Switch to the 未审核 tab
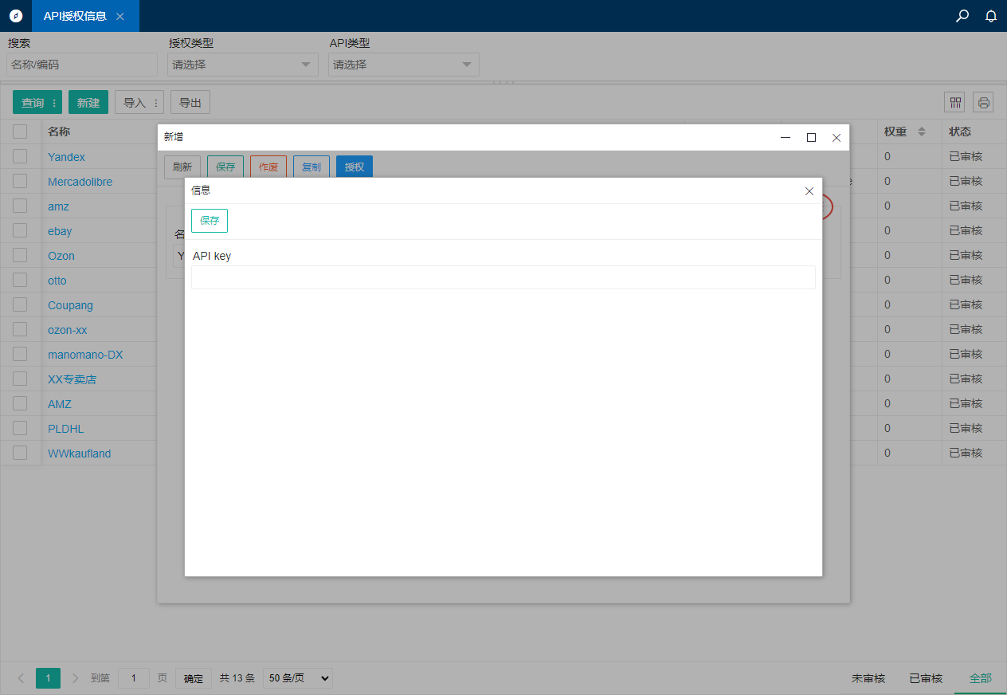 [868, 678]
